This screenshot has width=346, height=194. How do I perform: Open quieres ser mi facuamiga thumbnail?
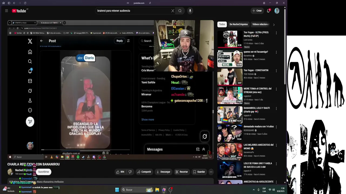pos(230,58)
